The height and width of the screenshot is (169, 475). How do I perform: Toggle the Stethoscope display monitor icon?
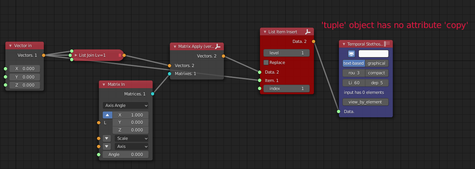click(x=352, y=54)
